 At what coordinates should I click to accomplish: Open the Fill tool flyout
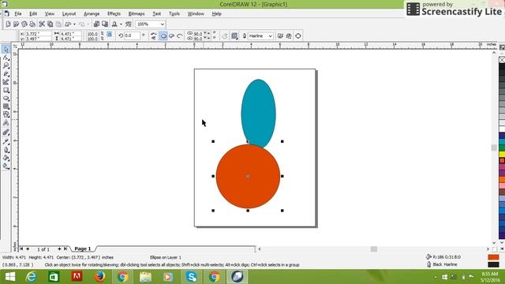[6, 158]
